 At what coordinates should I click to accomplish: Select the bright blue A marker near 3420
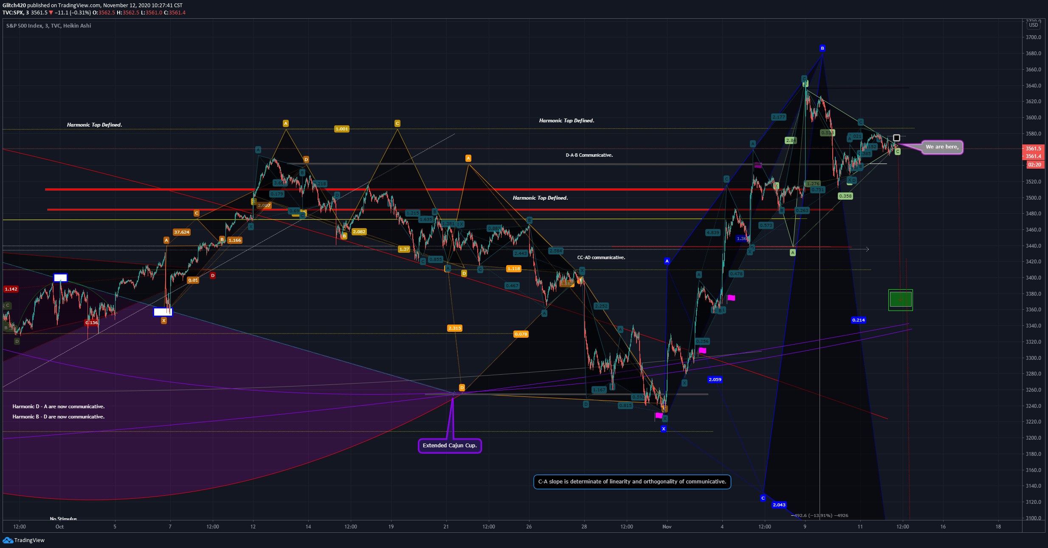(x=667, y=261)
